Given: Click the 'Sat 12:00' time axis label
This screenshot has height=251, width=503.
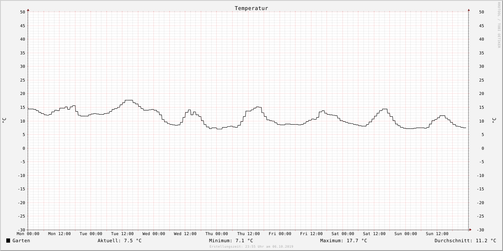Looking at the screenshot, I should coord(374,234).
